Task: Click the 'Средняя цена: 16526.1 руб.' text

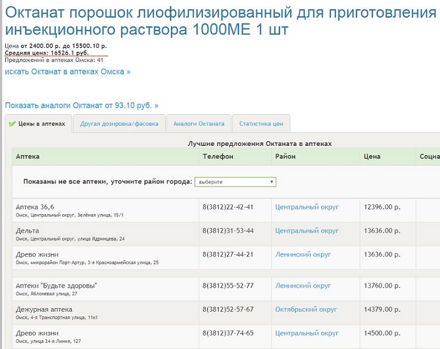Action: (x=47, y=53)
